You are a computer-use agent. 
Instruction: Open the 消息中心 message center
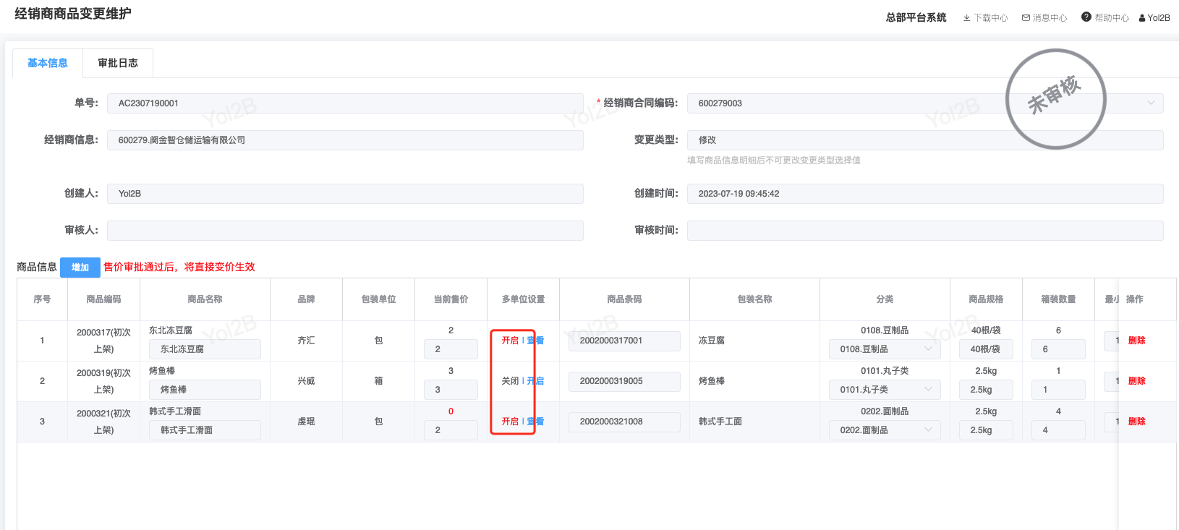coord(1044,18)
